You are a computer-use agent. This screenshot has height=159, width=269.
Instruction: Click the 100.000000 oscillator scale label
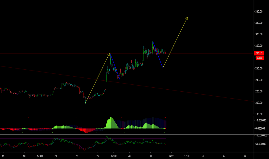pyautogui.click(x=261, y=136)
